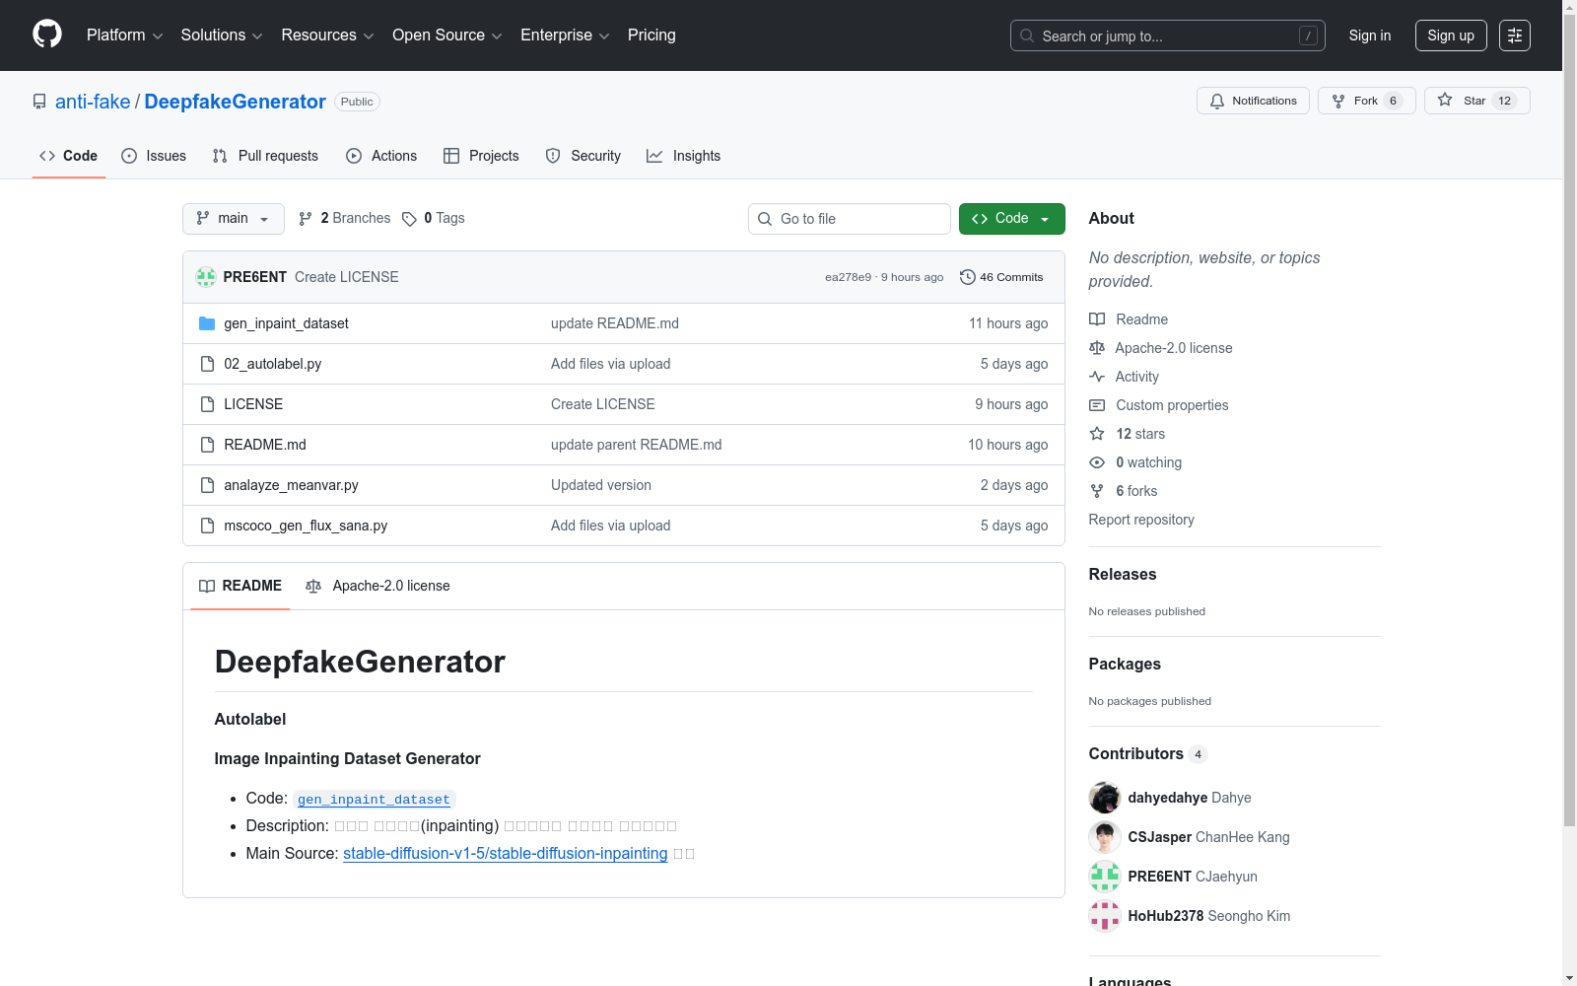Open the Insights tab
Screen dimensions: 1577x986
[683, 156]
